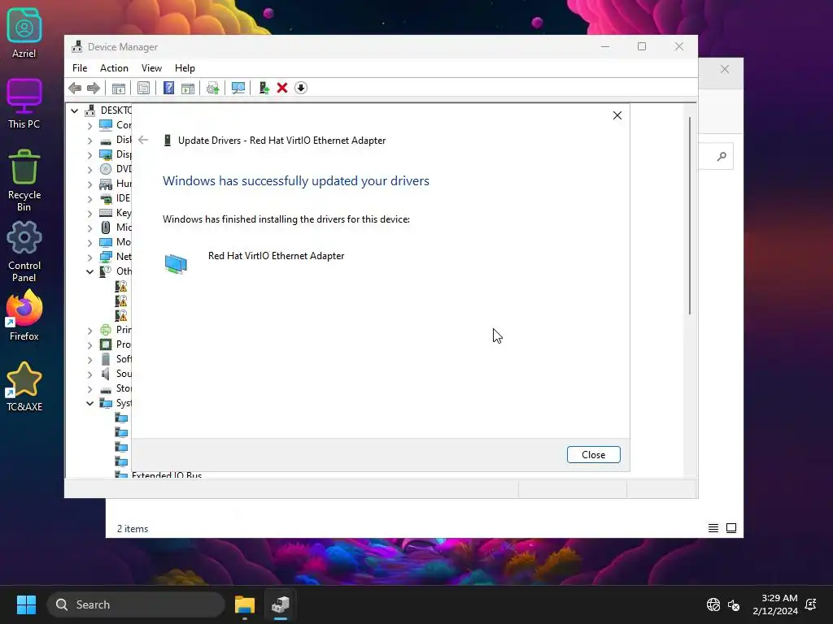The image size is (833, 624).
Task: Select the topmost warning device under Other devices
Action: (x=122, y=287)
